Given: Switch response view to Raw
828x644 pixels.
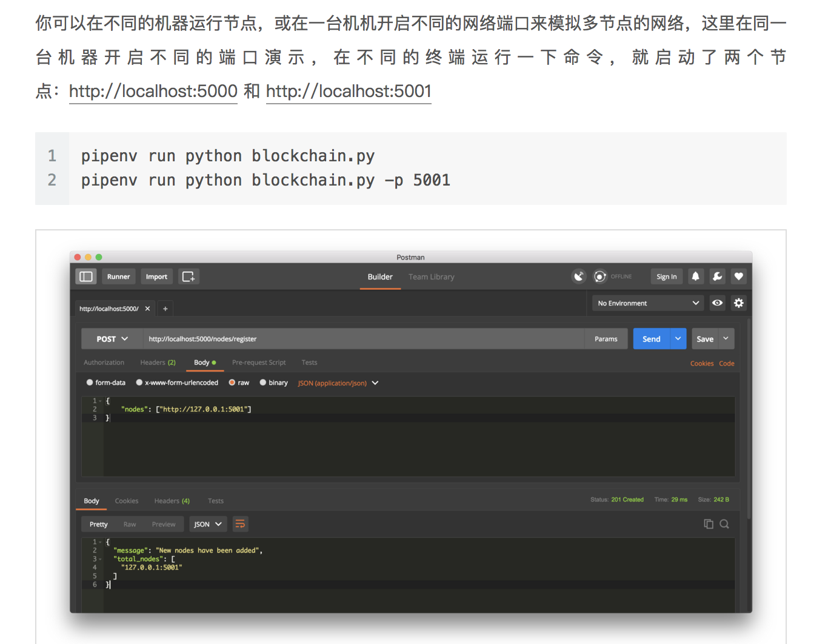Looking at the screenshot, I should [x=130, y=524].
